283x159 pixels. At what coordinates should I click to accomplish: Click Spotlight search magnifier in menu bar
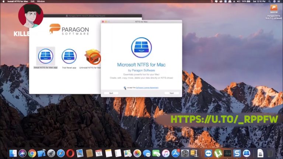(269, 1)
